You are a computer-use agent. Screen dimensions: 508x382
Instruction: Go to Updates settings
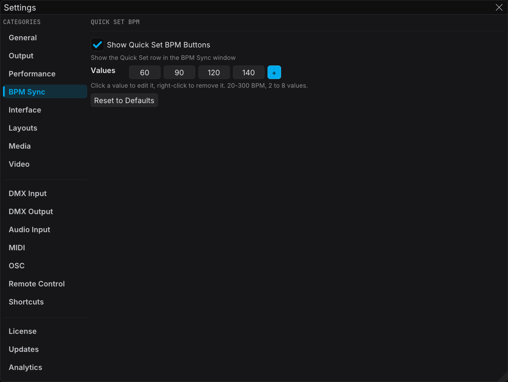(45, 349)
